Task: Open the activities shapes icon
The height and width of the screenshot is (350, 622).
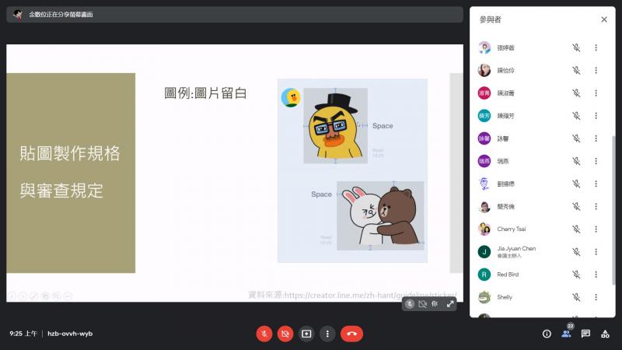Action: point(605,334)
